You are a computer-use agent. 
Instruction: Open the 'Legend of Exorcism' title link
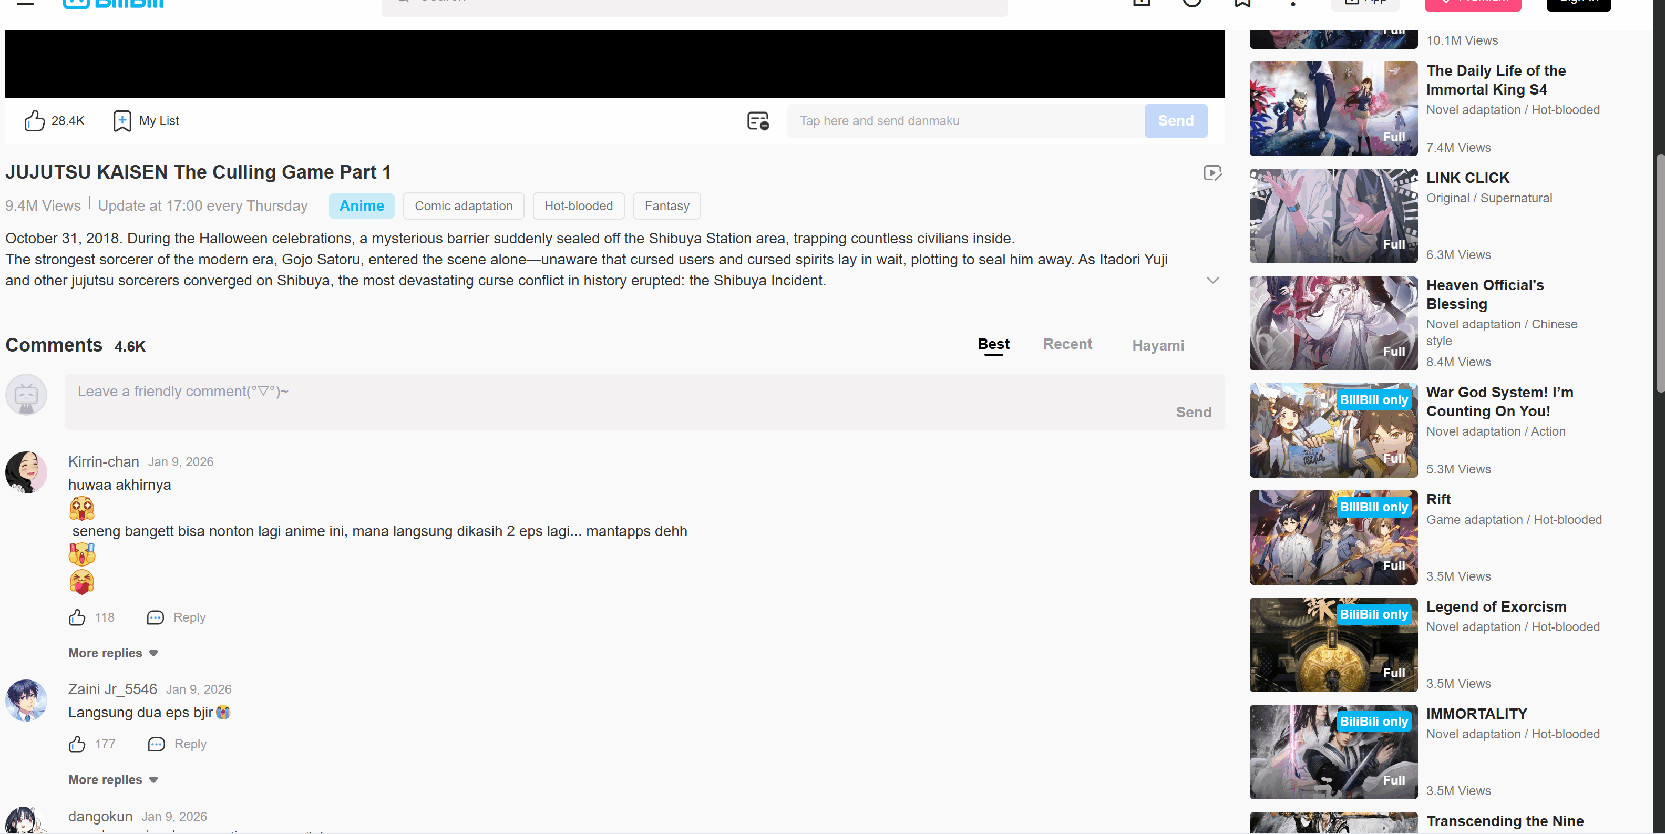pos(1496,606)
